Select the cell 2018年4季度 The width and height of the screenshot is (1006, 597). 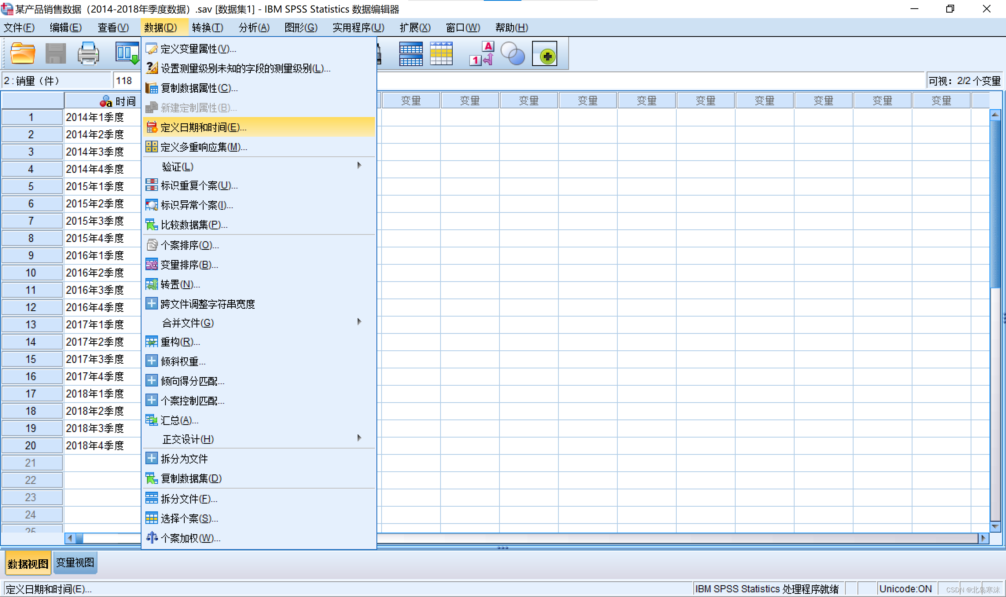pos(103,445)
